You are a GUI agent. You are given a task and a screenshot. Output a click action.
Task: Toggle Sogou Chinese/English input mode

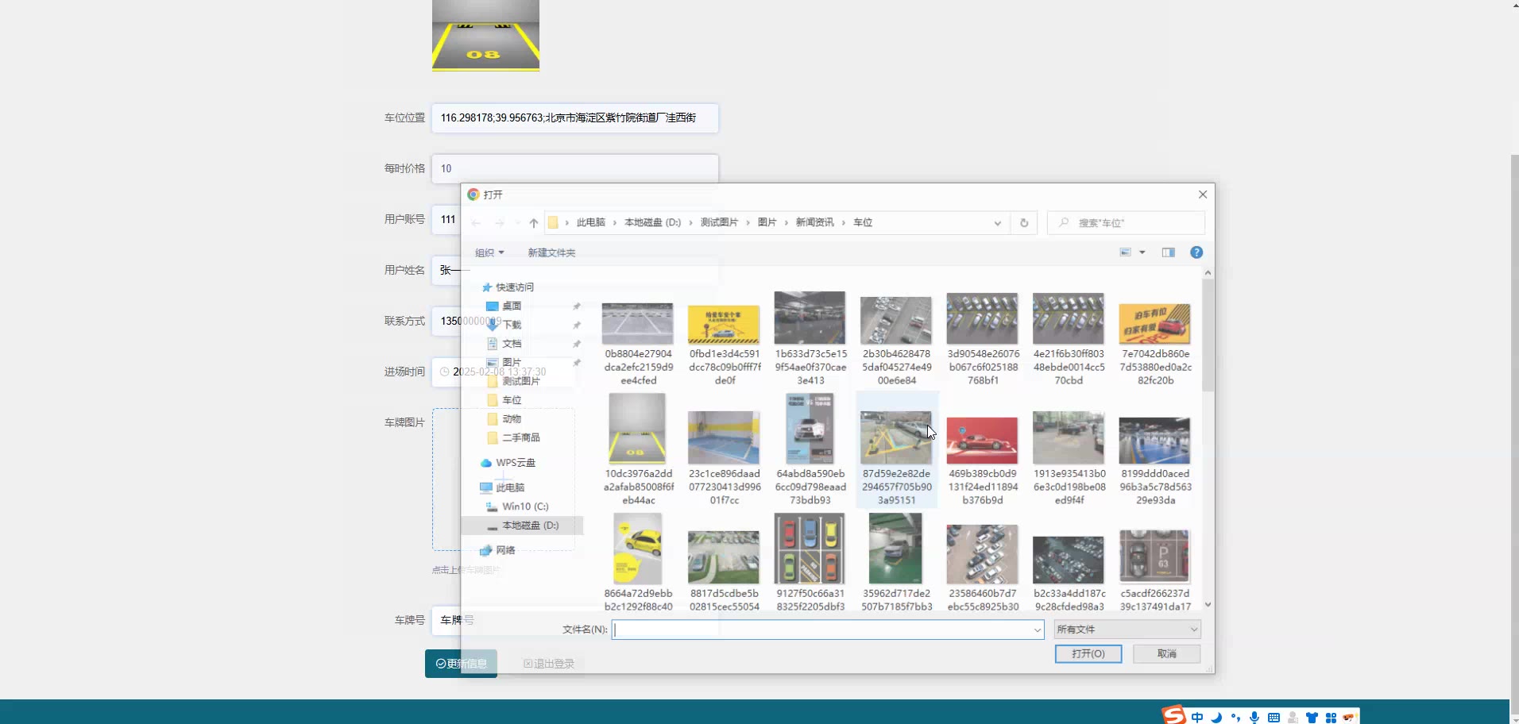[1197, 717]
